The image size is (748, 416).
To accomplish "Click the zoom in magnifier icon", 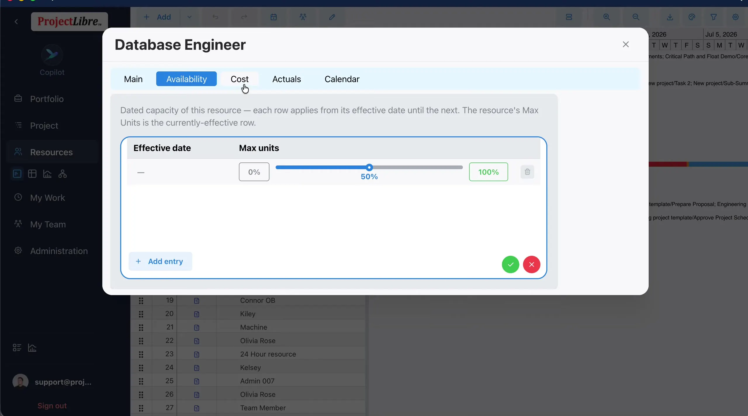I will 607,17.
